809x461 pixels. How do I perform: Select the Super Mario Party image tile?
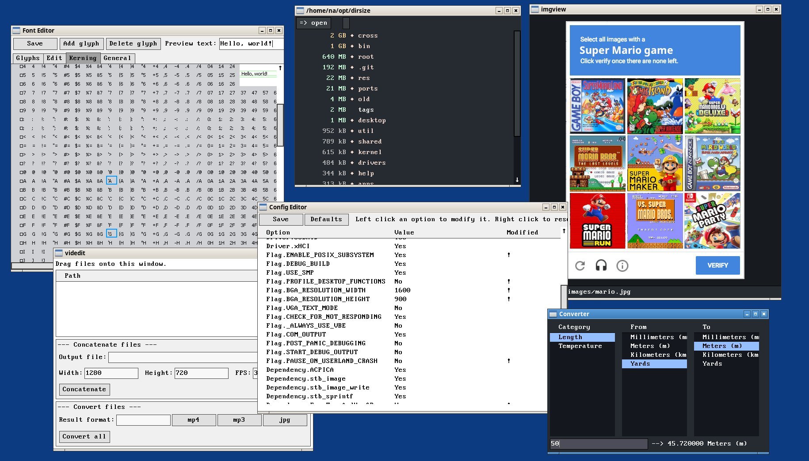712,221
